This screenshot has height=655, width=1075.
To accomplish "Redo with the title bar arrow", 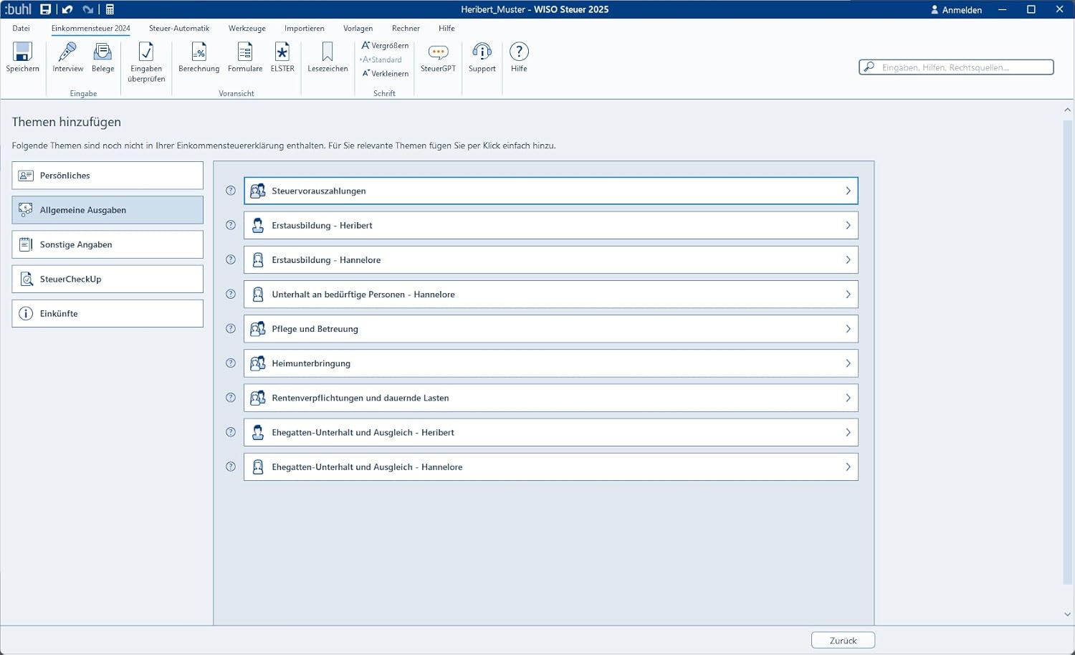I will pos(87,9).
